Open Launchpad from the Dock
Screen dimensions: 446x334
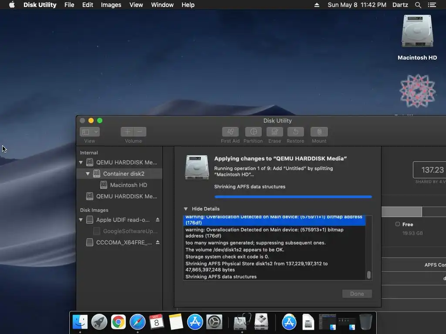[x=99, y=322]
